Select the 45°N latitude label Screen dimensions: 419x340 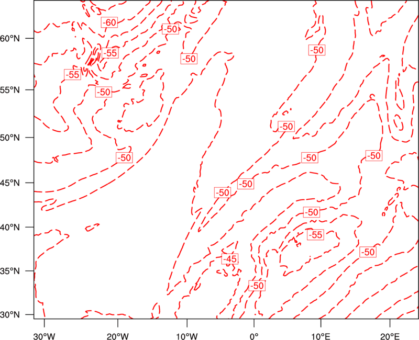10,183
